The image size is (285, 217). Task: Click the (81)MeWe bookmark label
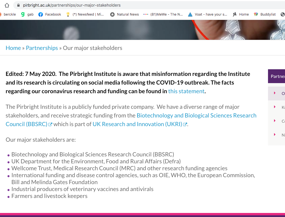click(x=167, y=14)
